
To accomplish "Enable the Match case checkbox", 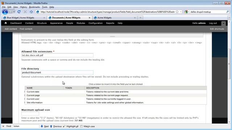I will coord(82,126).
